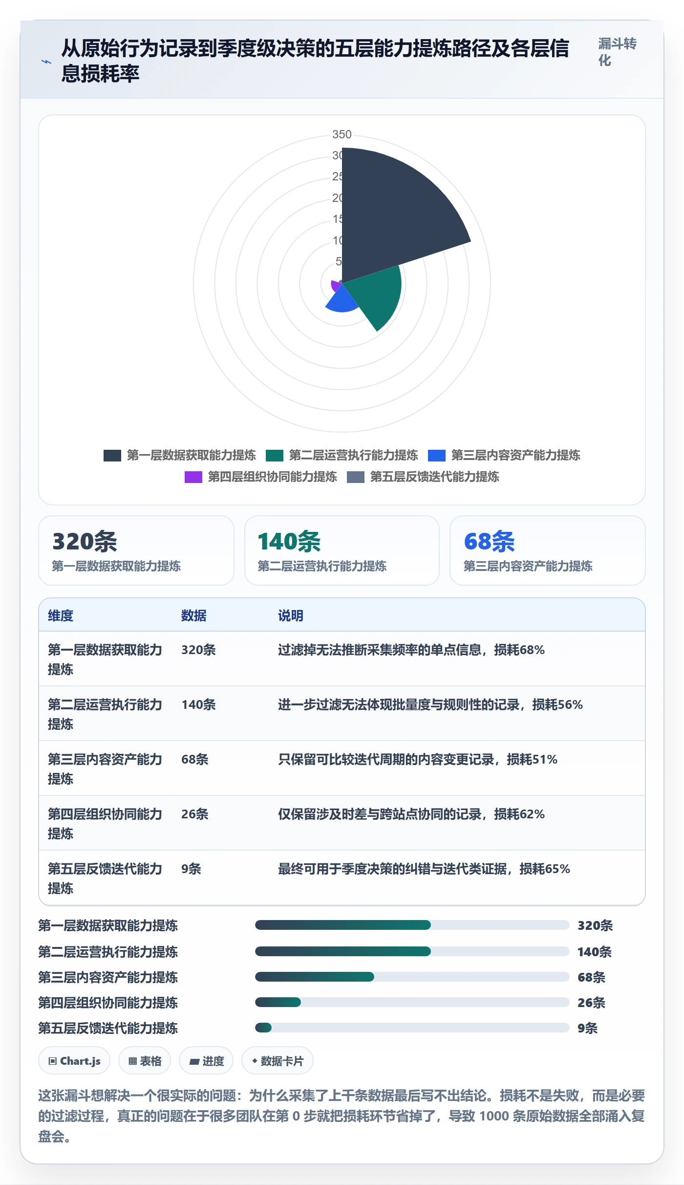Toggle the 第三层内容资产能力提炼 legend item
Screen dimensions: 684x1185
[504, 455]
